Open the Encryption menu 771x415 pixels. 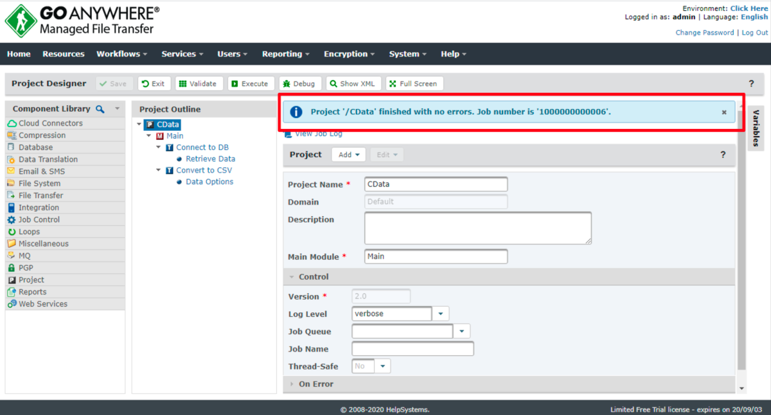350,54
